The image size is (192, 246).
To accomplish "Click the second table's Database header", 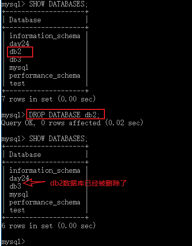I will tap(25, 154).
